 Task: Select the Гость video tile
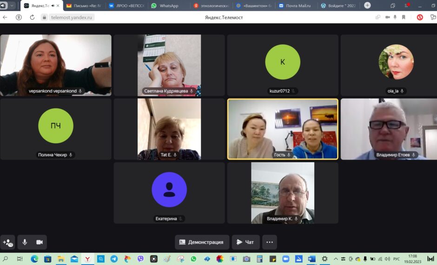[x=283, y=129]
